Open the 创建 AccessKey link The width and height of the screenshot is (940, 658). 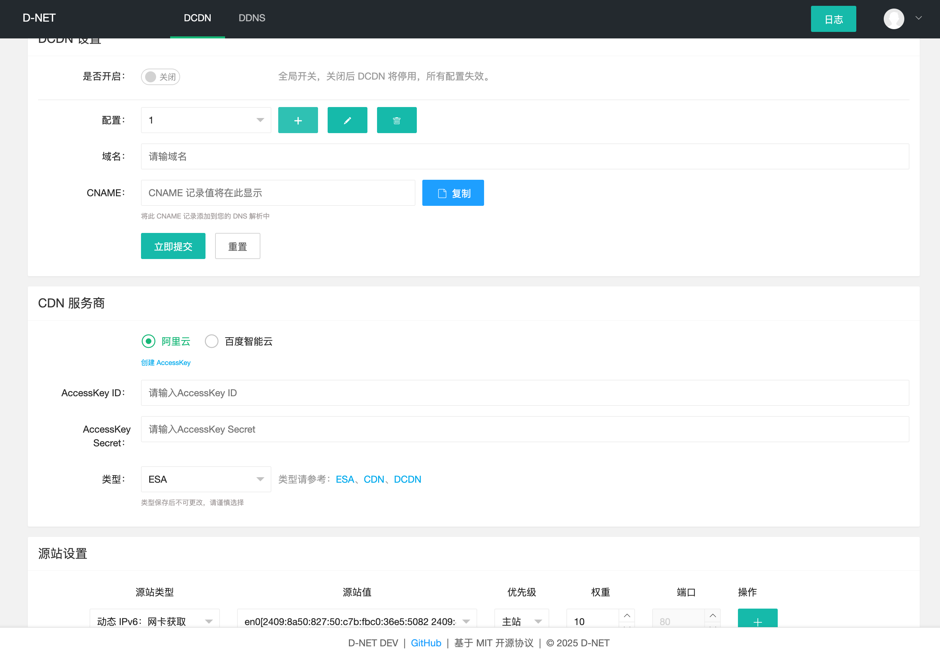(x=166, y=362)
